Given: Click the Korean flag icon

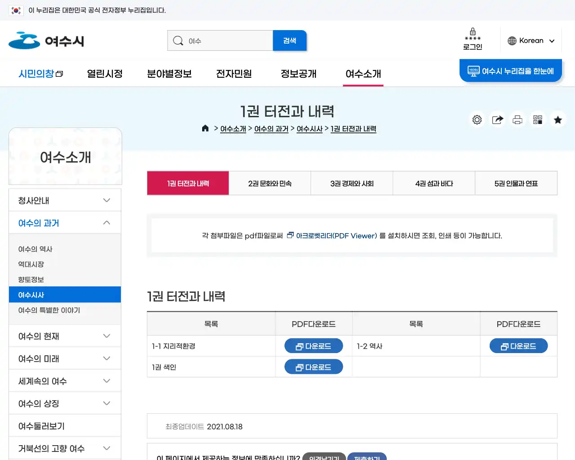Looking at the screenshot, I should pos(16,10).
